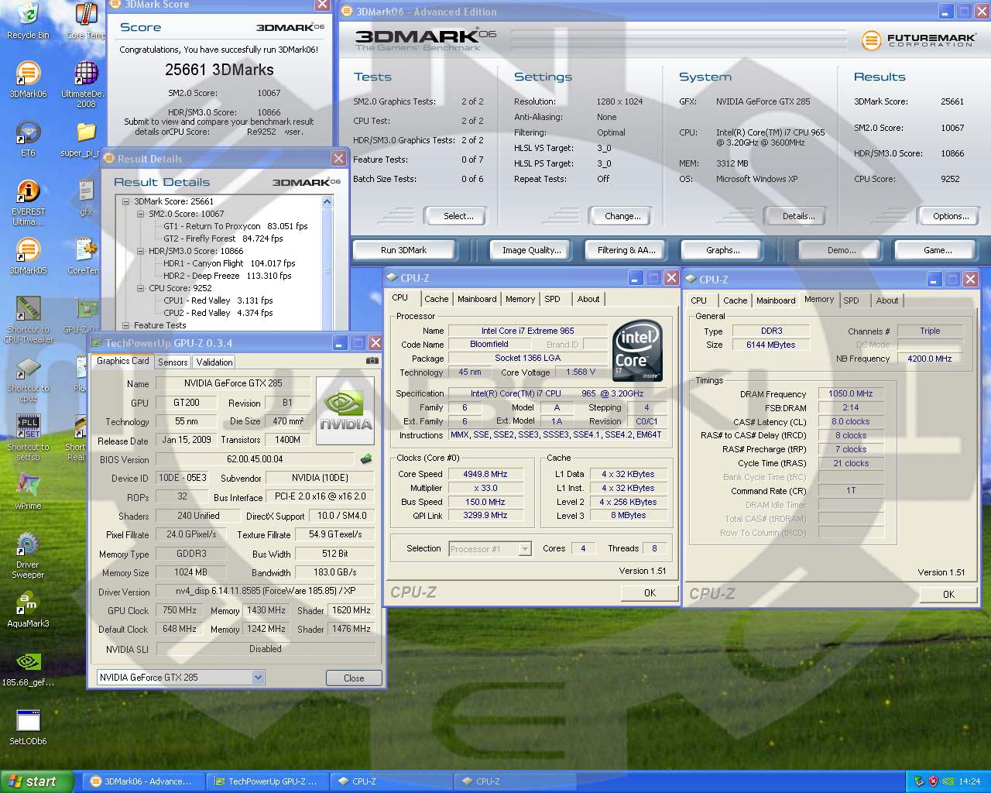Collapse the HDR/SM3.0 Score tree node
The image size is (991, 793).
coord(141,251)
